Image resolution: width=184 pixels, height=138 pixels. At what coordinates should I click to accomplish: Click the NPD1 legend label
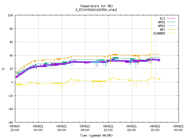(x=162, y=22)
